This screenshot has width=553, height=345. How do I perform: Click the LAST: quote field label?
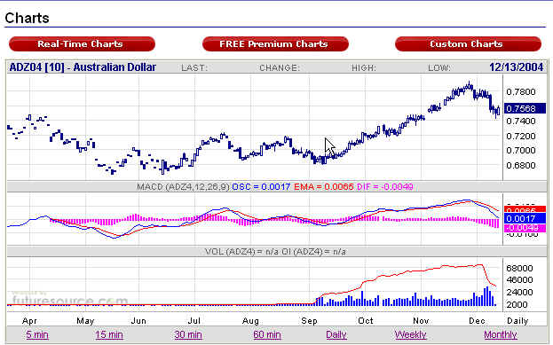click(194, 67)
